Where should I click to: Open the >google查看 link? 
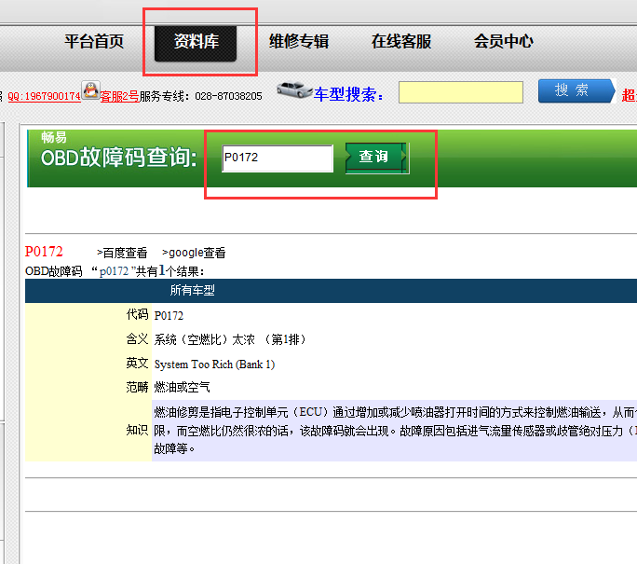point(194,253)
